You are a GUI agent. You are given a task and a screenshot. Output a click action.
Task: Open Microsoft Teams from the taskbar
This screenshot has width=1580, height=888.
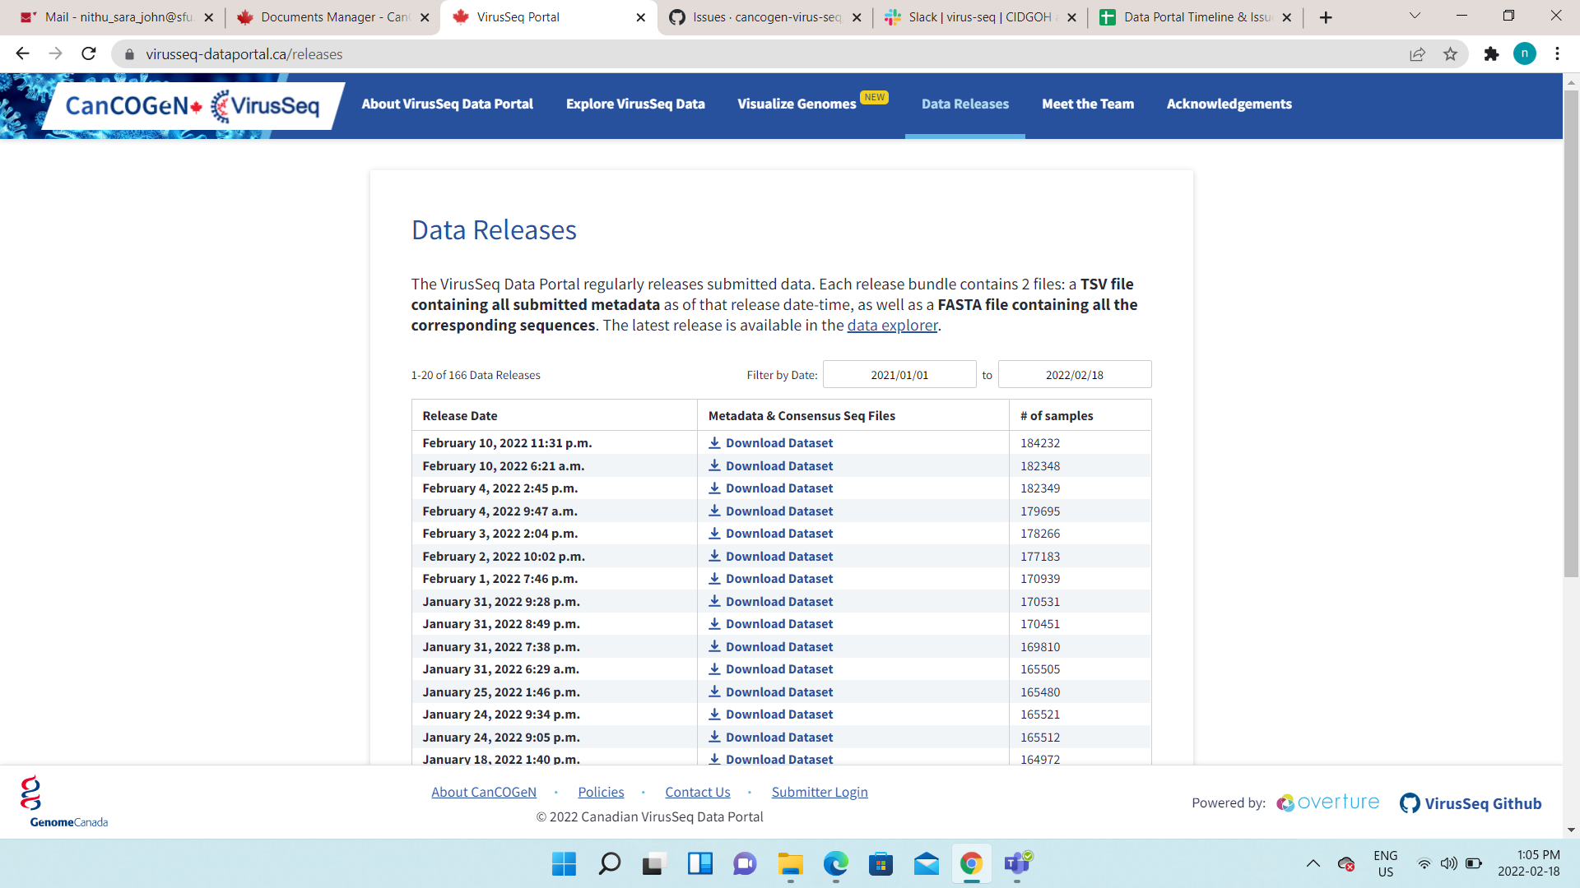1016,864
